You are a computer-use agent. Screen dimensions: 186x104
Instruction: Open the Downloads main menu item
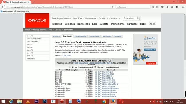tap(83, 24)
